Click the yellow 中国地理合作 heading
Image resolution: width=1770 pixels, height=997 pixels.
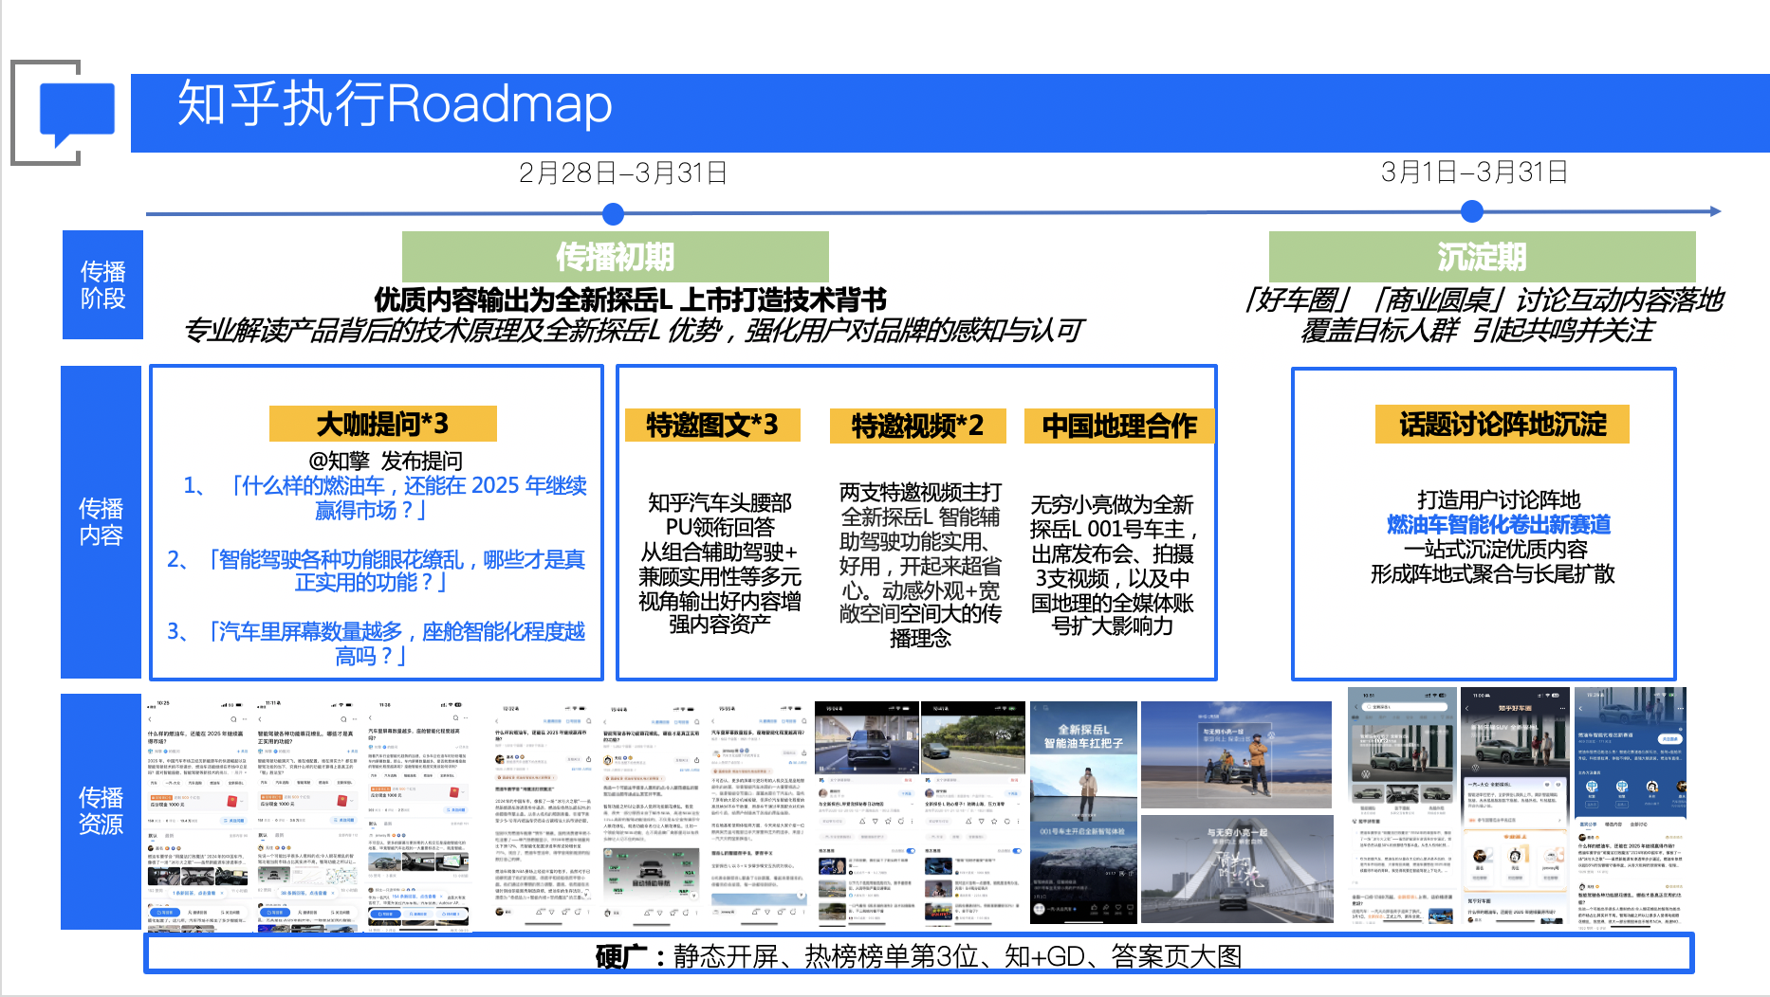tap(1119, 426)
